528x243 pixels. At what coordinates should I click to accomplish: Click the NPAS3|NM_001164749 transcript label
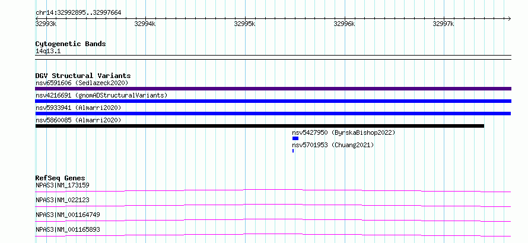pos(68,215)
